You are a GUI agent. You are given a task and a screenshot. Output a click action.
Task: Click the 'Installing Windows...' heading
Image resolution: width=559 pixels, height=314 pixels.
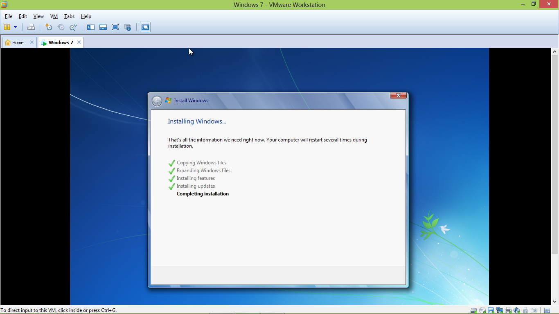(197, 121)
